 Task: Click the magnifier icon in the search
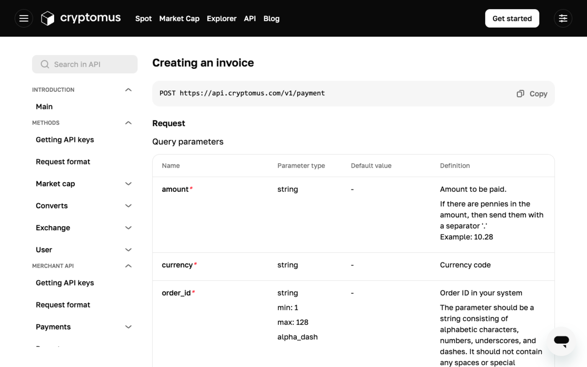(45, 64)
